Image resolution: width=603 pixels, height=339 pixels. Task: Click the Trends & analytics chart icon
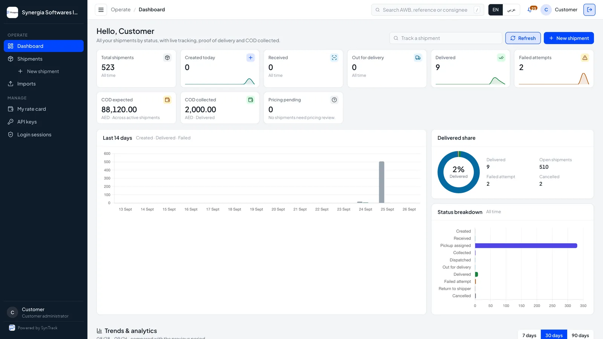(99, 331)
